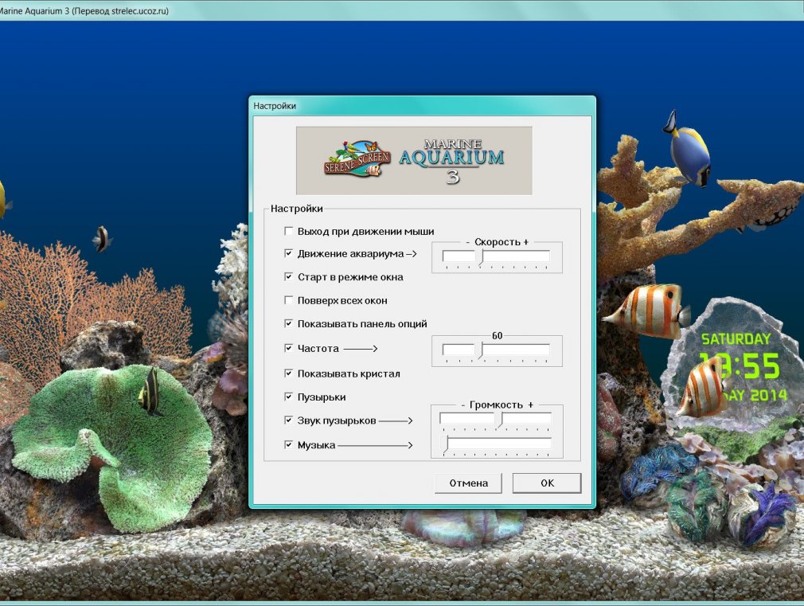Click the 'Скорость' slider thumb

point(480,257)
